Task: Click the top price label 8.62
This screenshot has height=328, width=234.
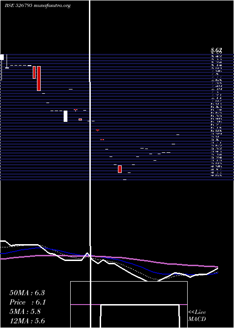Action: pyautogui.click(x=216, y=50)
